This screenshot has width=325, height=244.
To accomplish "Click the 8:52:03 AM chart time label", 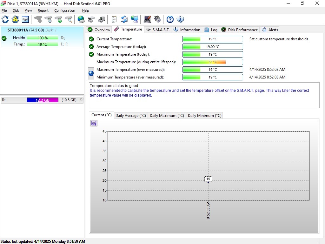I will (x=208, y=210).
